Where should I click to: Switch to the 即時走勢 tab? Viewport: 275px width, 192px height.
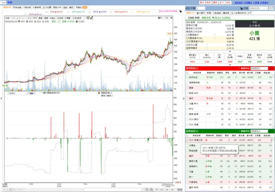pos(17,7)
